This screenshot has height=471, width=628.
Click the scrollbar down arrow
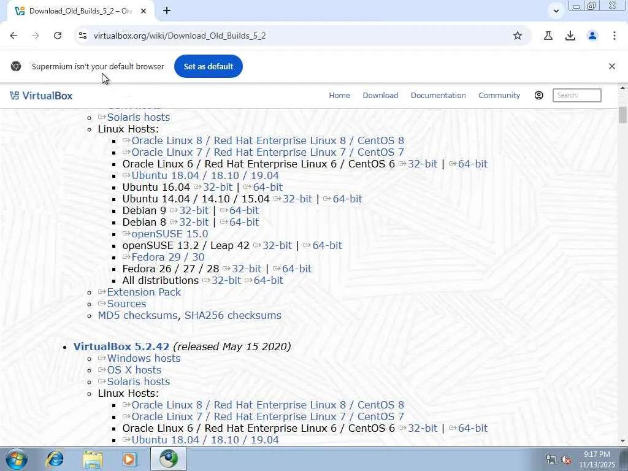coord(622,441)
